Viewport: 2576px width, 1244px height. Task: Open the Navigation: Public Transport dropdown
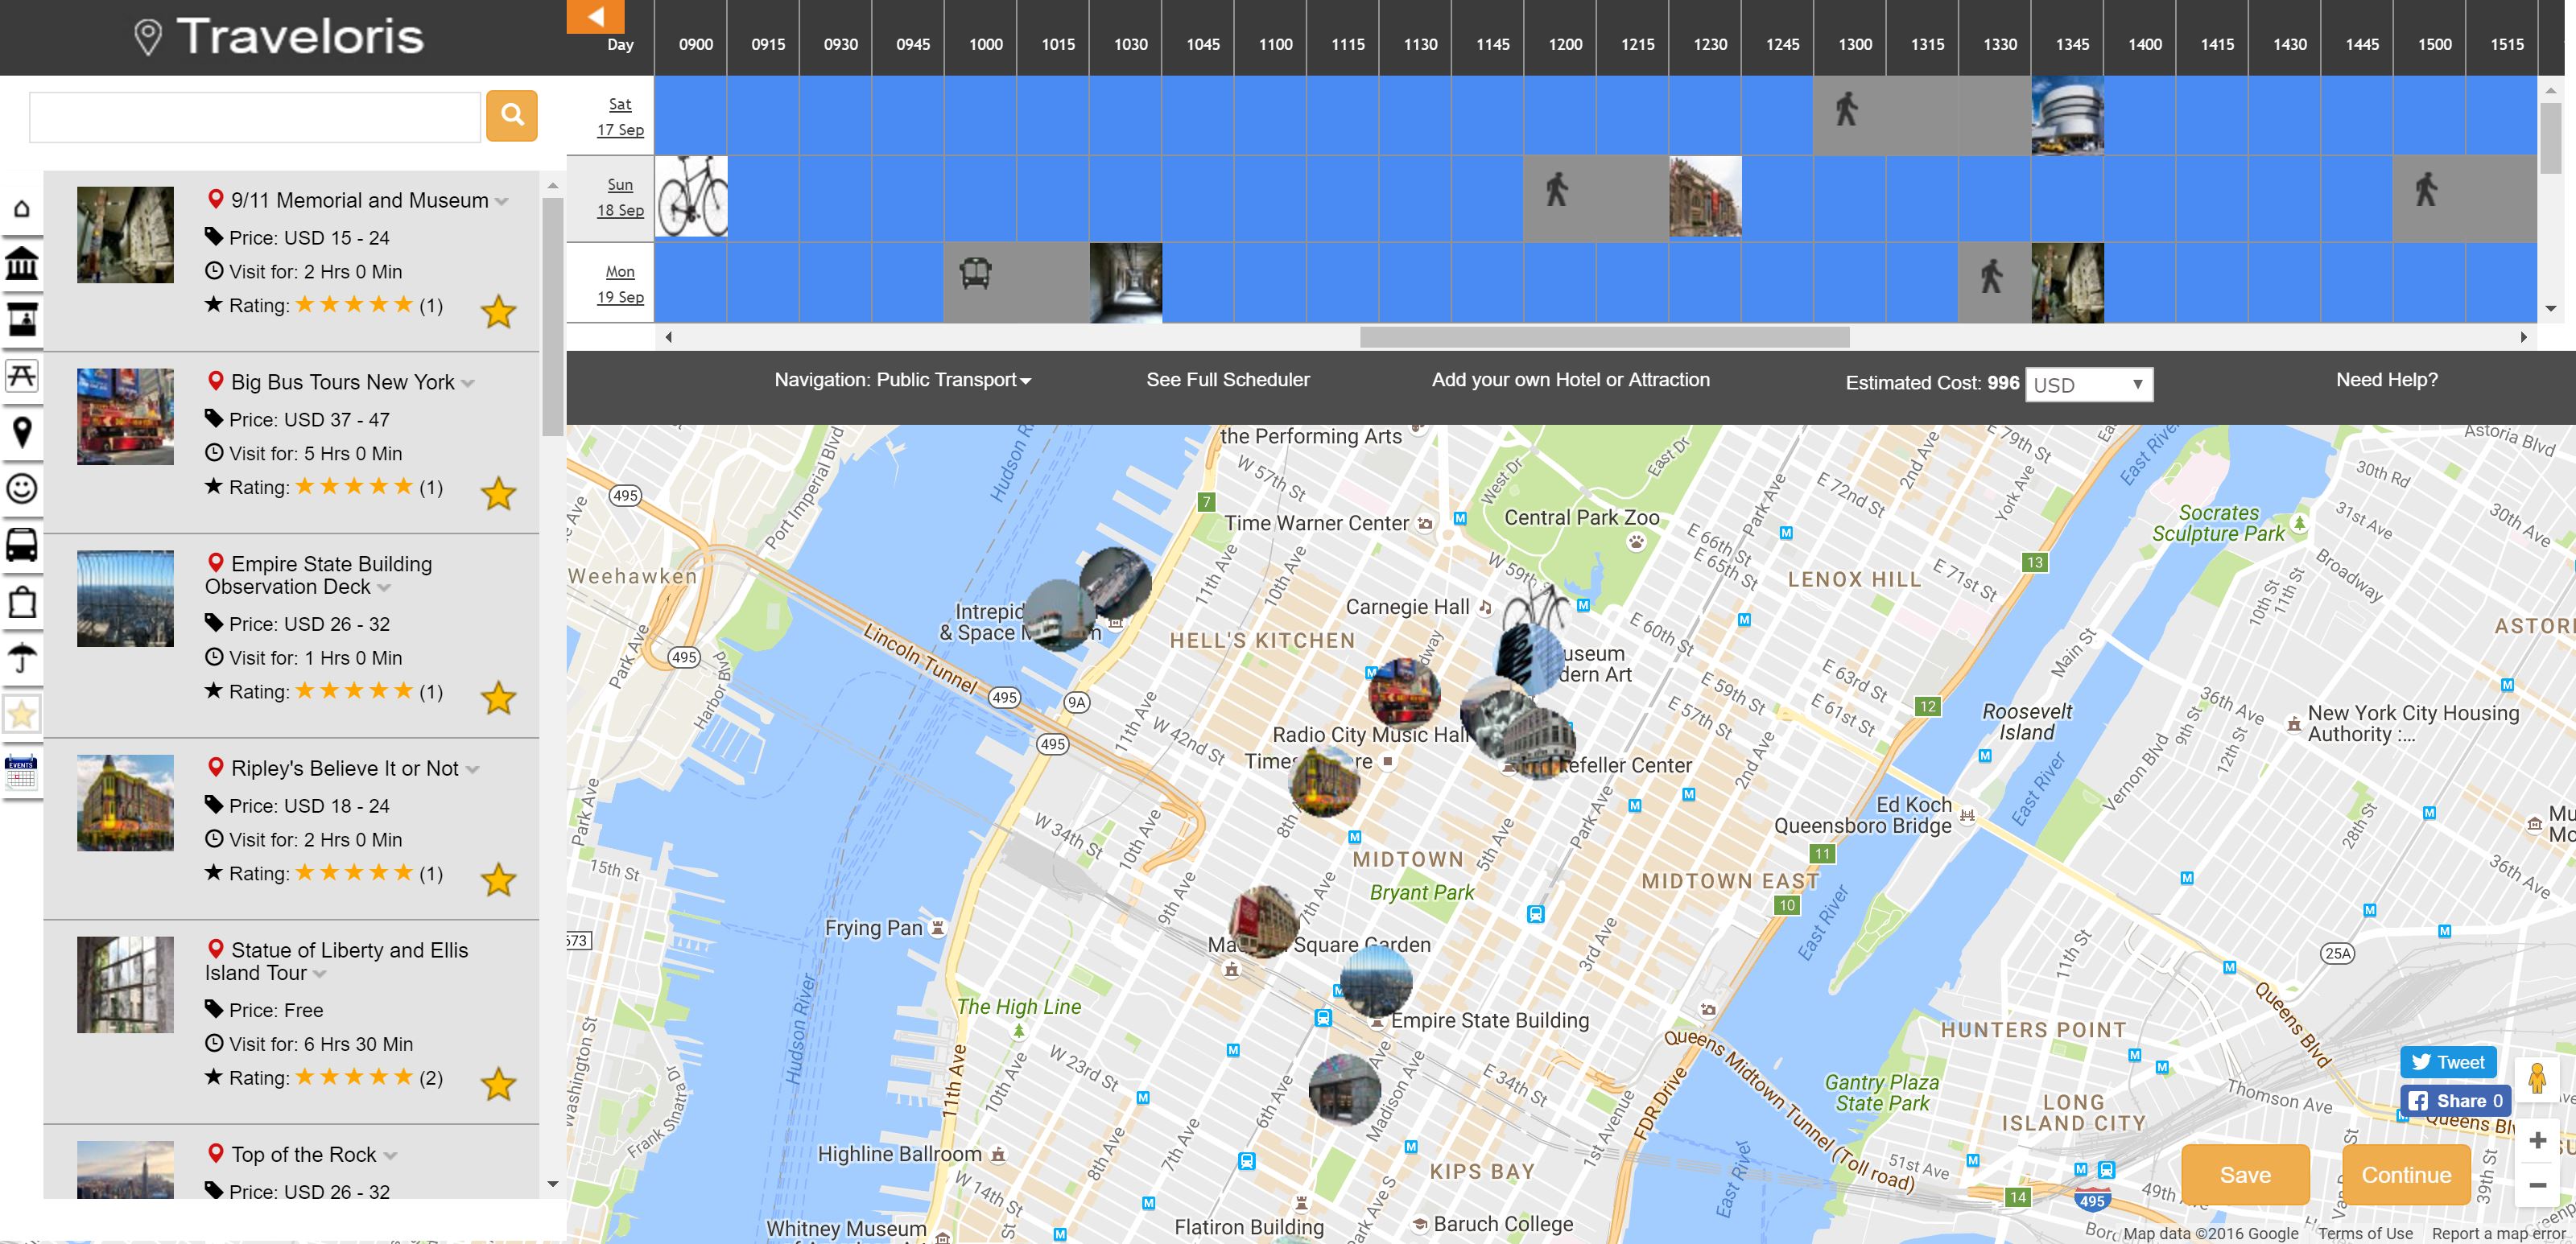(902, 380)
